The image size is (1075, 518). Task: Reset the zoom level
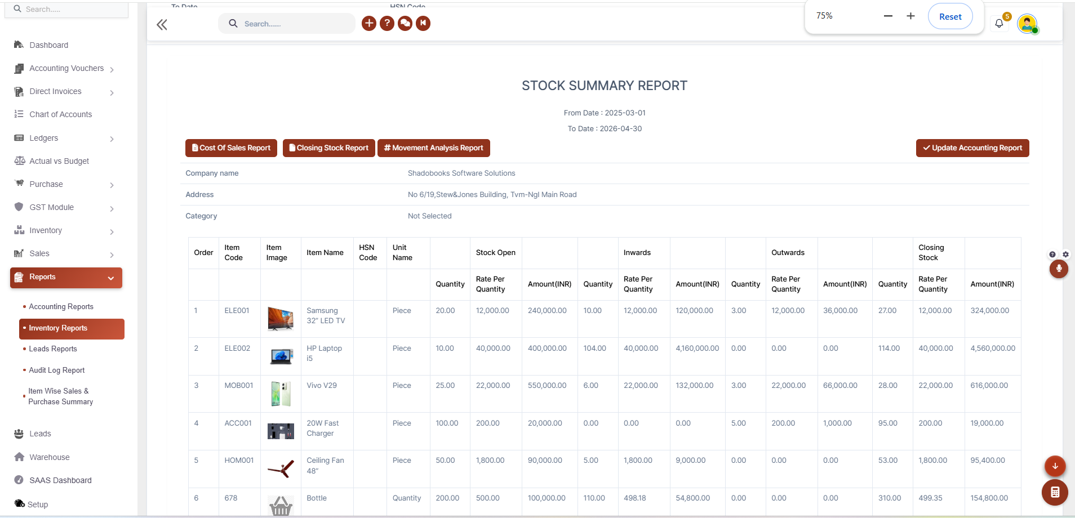tap(950, 16)
